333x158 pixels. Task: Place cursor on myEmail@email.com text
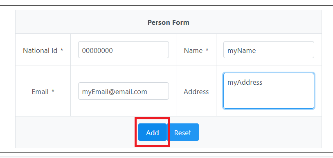point(115,92)
